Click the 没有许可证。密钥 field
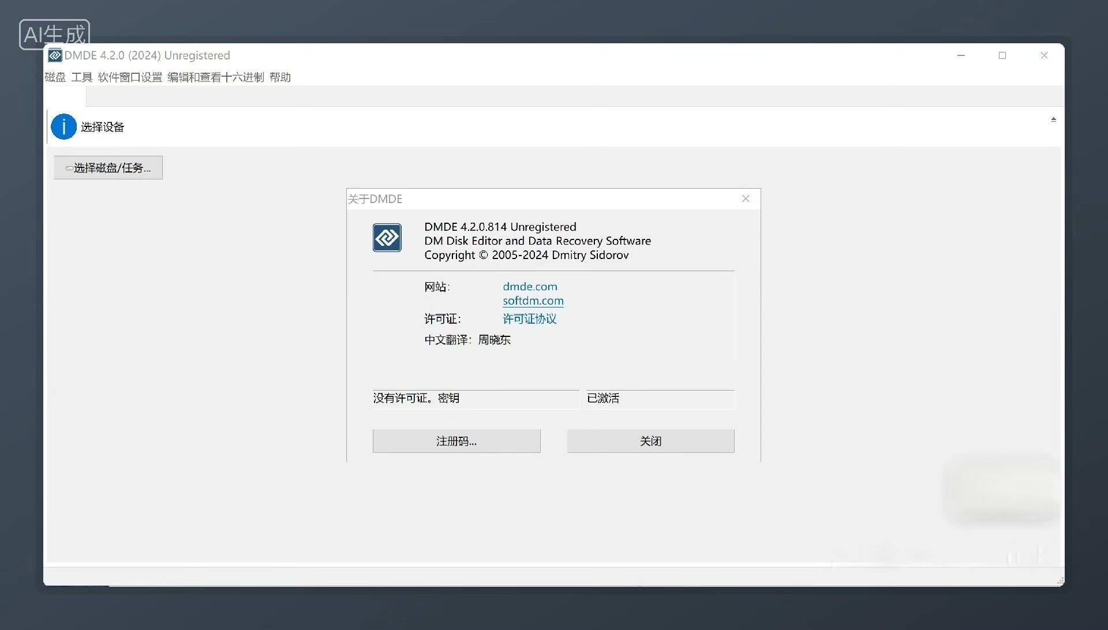The height and width of the screenshot is (630, 1108). [474, 399]
